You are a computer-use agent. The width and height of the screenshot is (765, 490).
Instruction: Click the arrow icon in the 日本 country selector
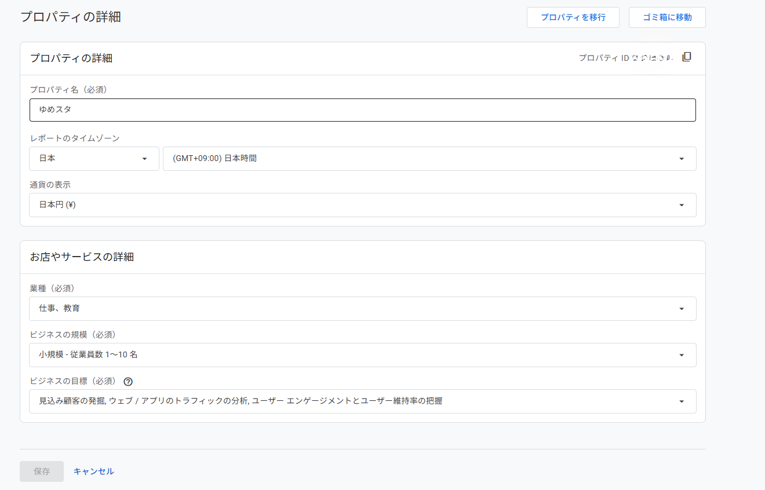[x=144, y=159]
